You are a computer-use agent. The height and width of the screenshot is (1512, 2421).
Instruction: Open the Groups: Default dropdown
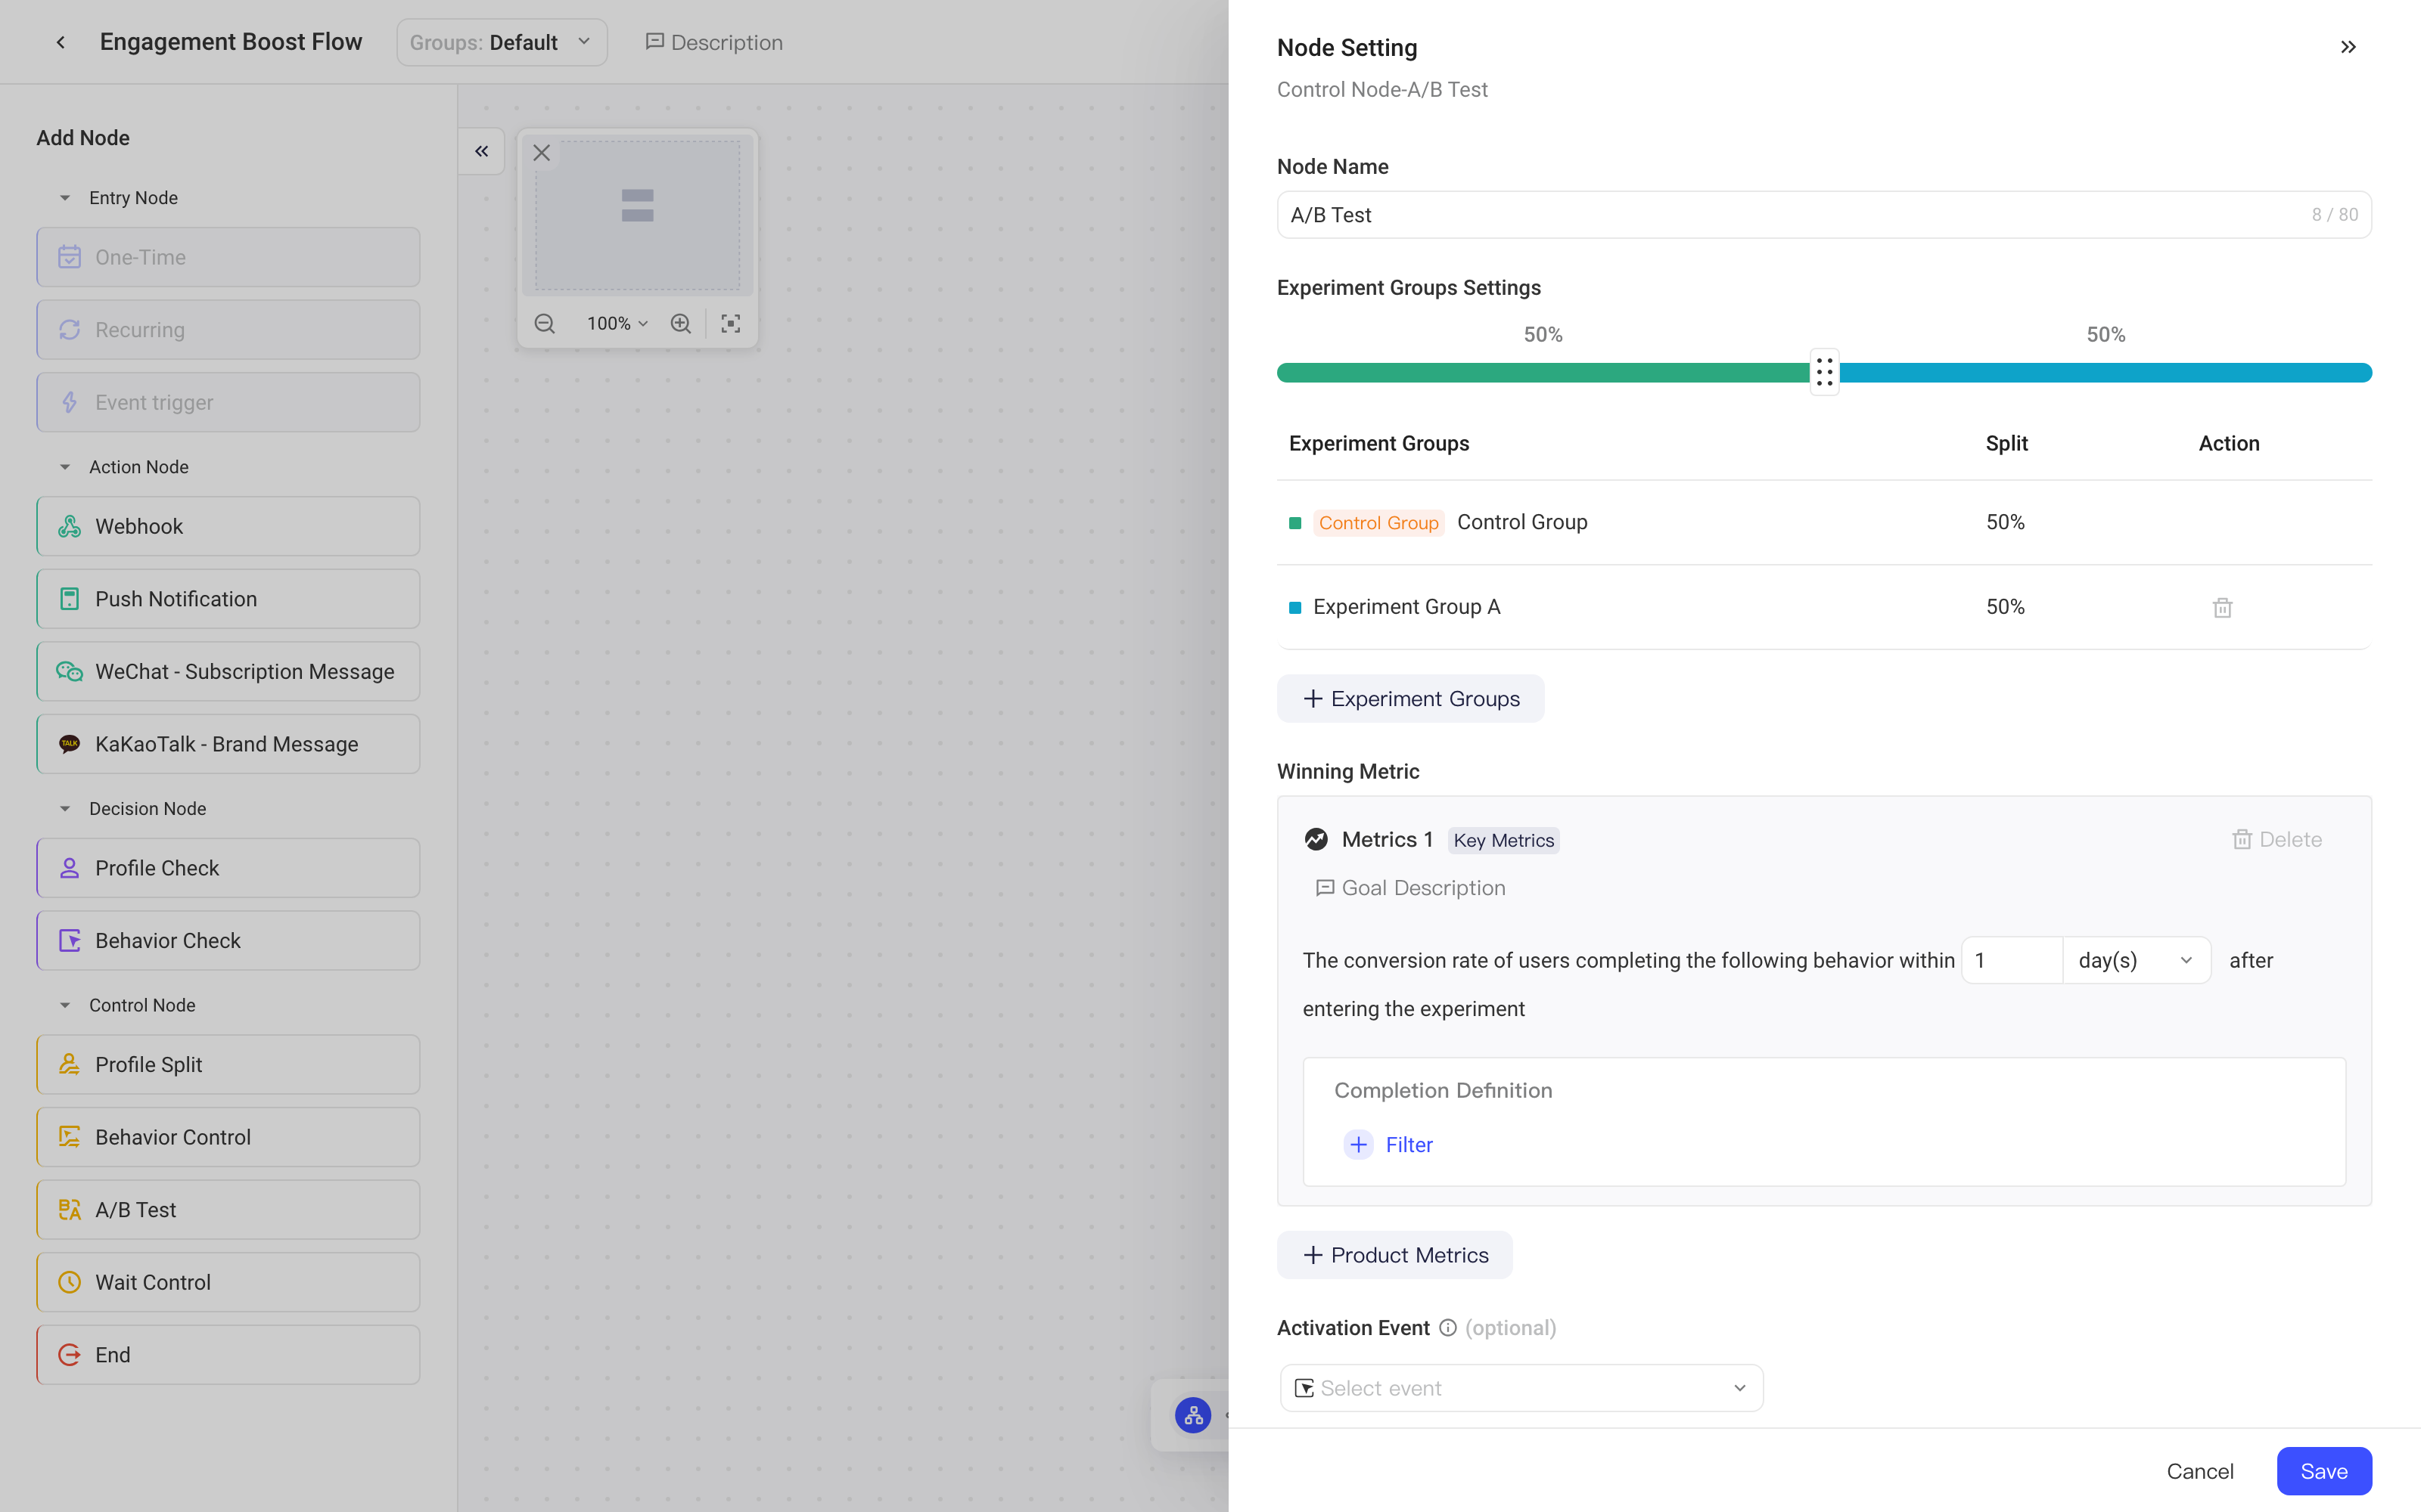(501, 42)
